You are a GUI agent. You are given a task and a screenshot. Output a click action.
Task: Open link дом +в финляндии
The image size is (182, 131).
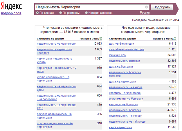121,44
